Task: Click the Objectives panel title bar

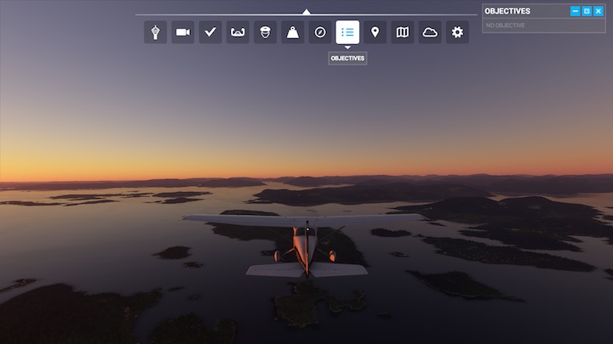Action: pos(524,11)
